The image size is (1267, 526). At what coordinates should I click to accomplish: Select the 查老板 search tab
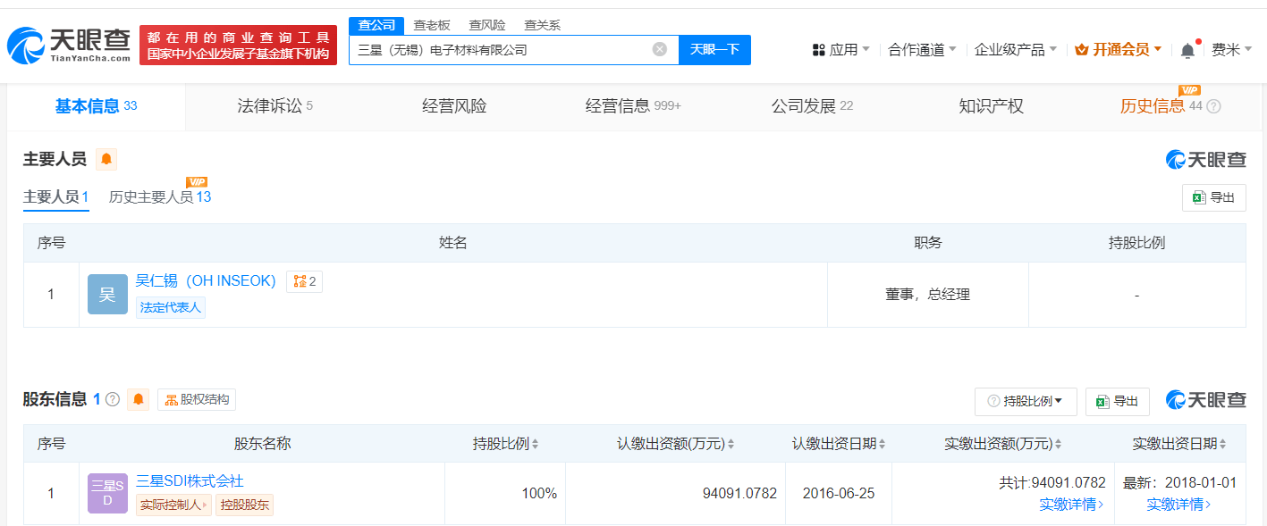point(432,25)
